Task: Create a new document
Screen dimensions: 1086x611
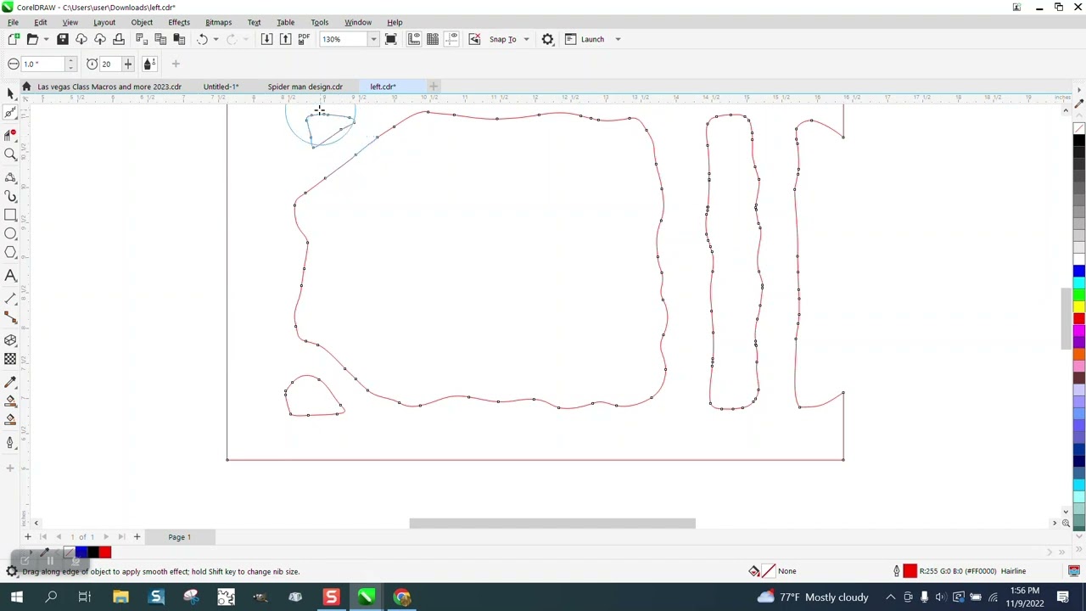Action: (x=14, y=39)
